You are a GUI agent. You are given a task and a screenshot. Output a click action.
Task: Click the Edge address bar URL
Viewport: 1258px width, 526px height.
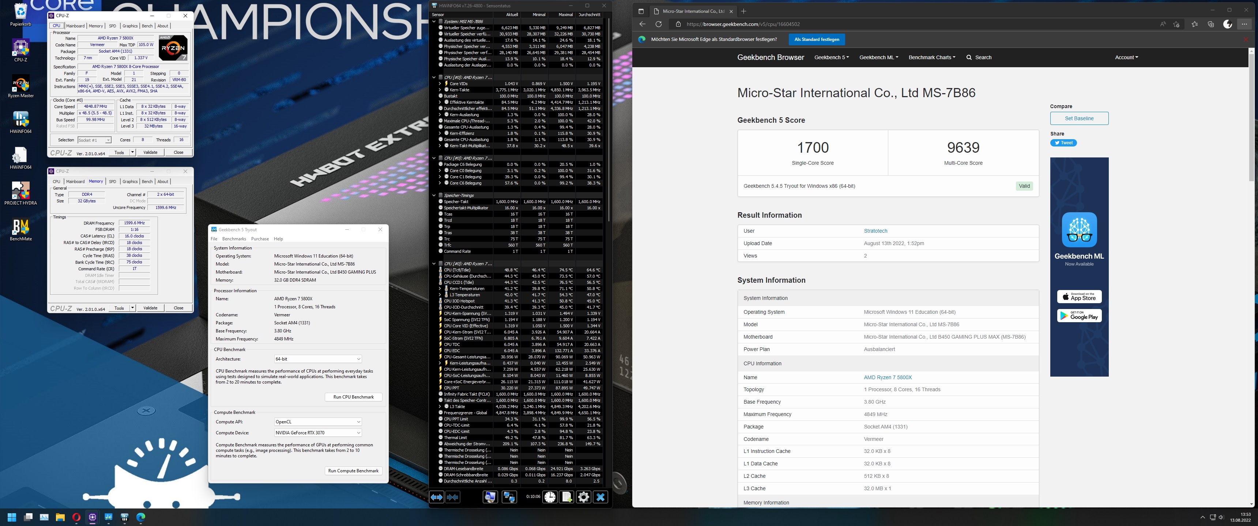[x=743, y=24]
